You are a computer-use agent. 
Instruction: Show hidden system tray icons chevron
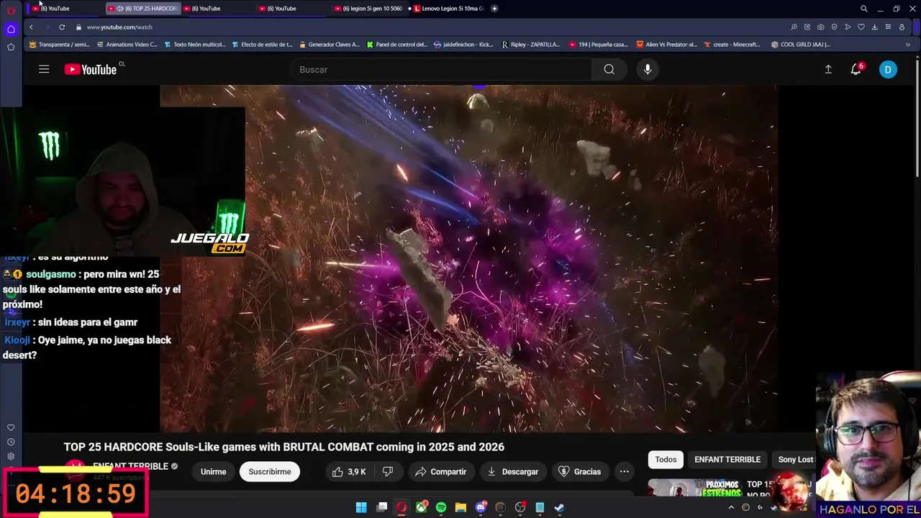(731, 507)
